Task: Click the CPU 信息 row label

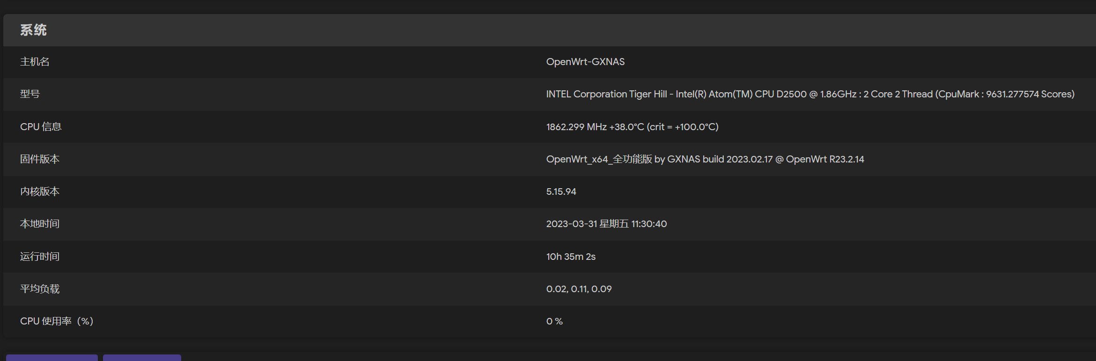Action: tap(40, 126)
